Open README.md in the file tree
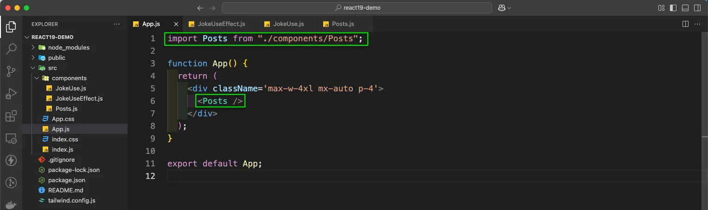Image resolution: width=708 pixels, height=210 pixels. coord(75,190)
